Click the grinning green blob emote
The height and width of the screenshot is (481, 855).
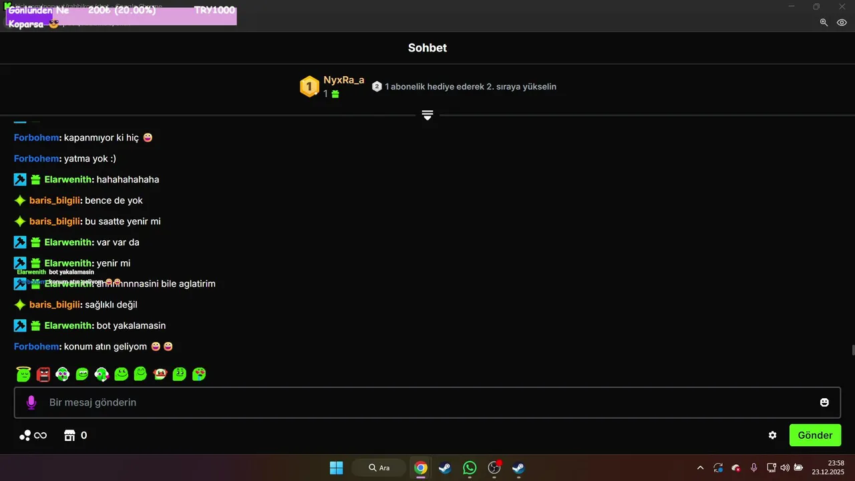click(121, 374)
